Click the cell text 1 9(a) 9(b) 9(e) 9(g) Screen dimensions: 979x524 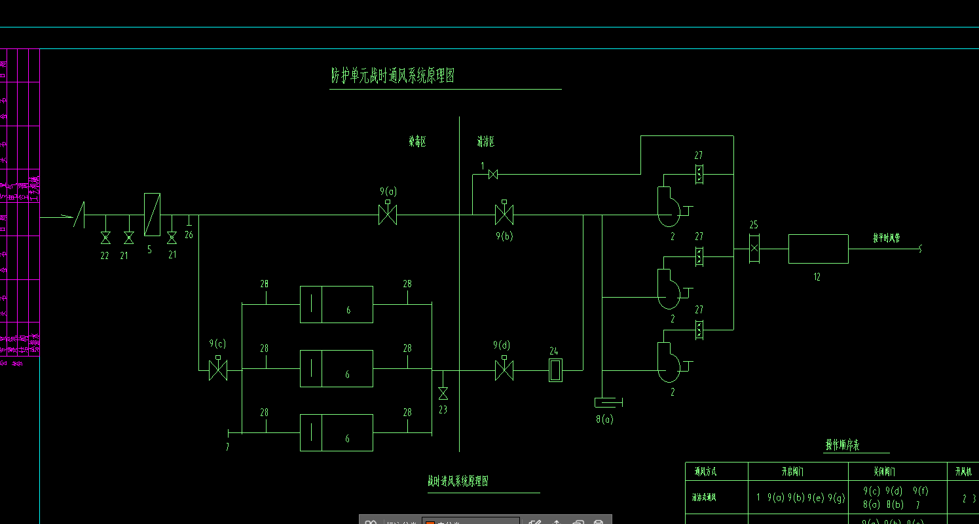click(800, 498)
